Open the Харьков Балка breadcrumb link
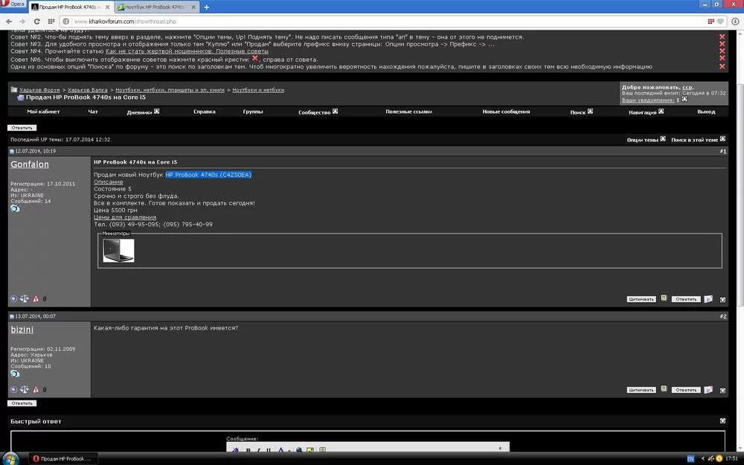This screenshot has height=465, width=744. pyautogui.click(x=87, y=90)
